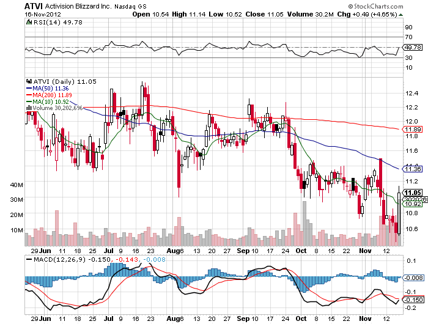Viewport: 428px width, 324px height.
Task: Click the 12.4 price axis label
Action: coord(411,94)
